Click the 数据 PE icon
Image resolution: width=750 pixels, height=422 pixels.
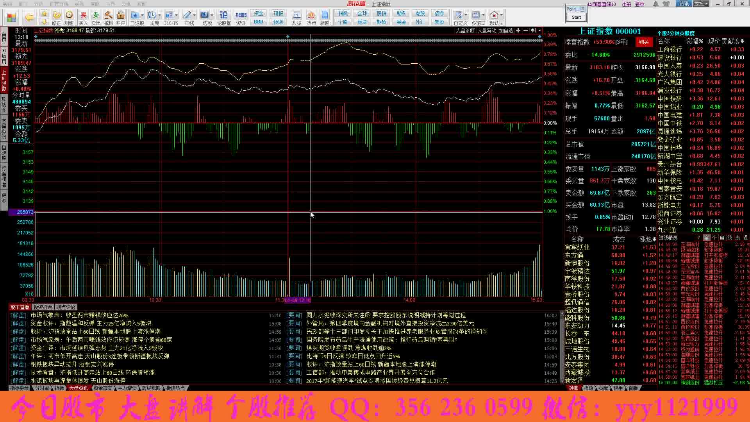(x=296, y=15)
